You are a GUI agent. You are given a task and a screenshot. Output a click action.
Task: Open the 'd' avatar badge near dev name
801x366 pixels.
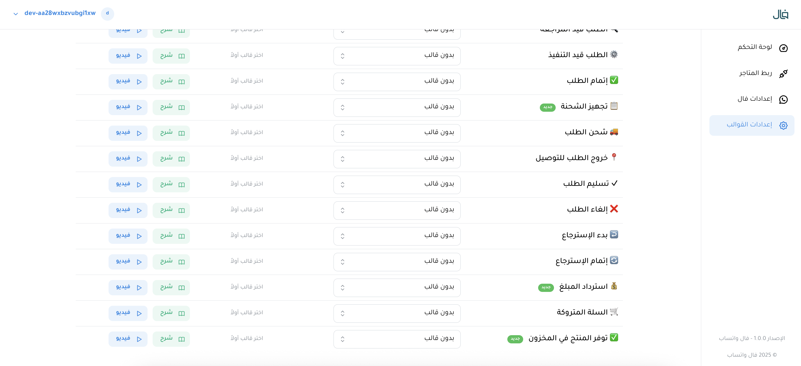pos(108,14)
